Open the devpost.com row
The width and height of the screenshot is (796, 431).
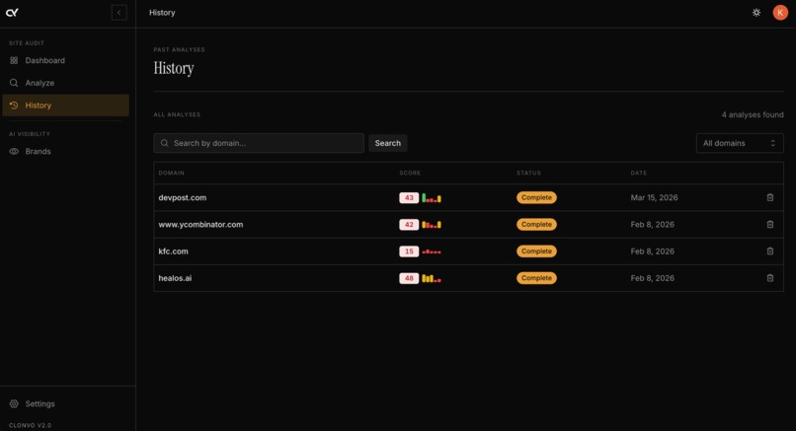tap(468, 198)
